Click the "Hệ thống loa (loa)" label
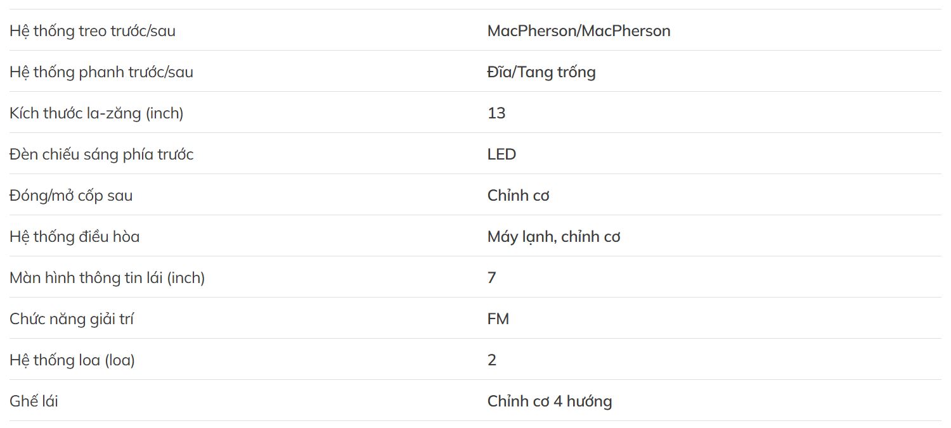Screen dimensions: 951x428 [72, 360]
